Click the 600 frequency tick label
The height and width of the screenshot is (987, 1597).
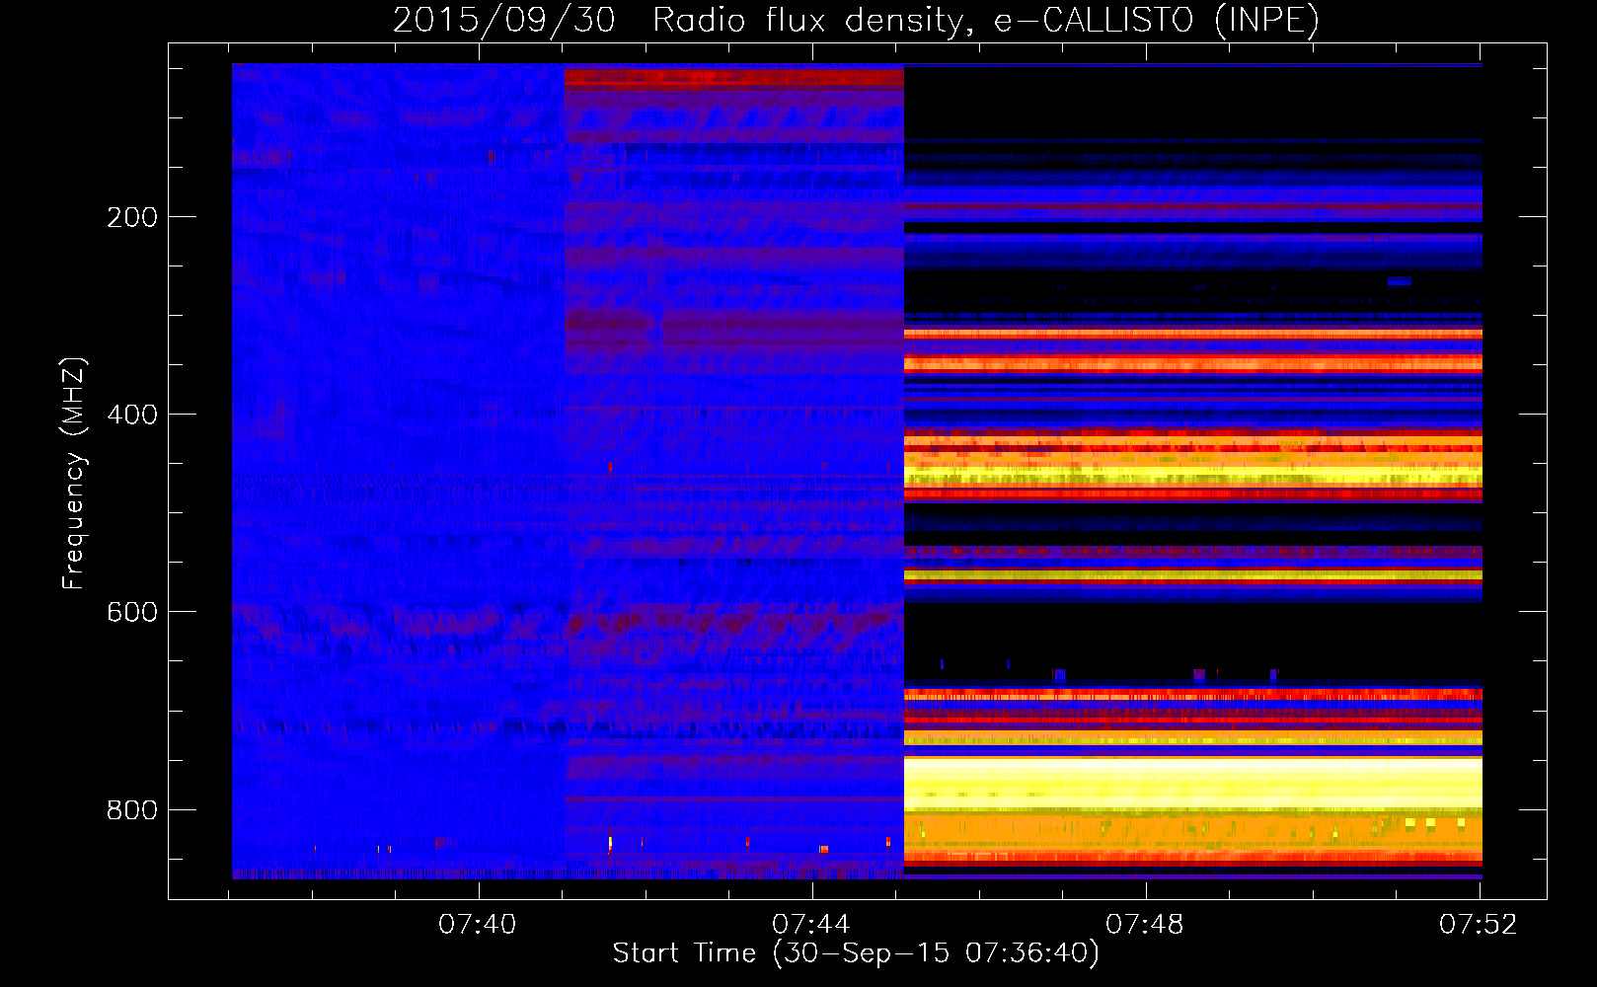[132, 612]
